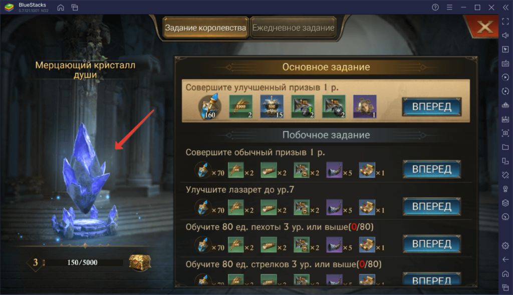Open BlueStacks home tab icon
This screenshot has width=513, height=295.
(61, 7)
